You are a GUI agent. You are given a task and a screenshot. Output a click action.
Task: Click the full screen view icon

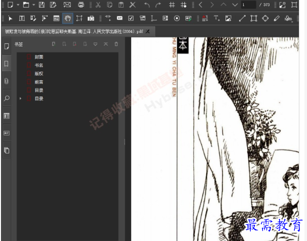coord(294,5)
